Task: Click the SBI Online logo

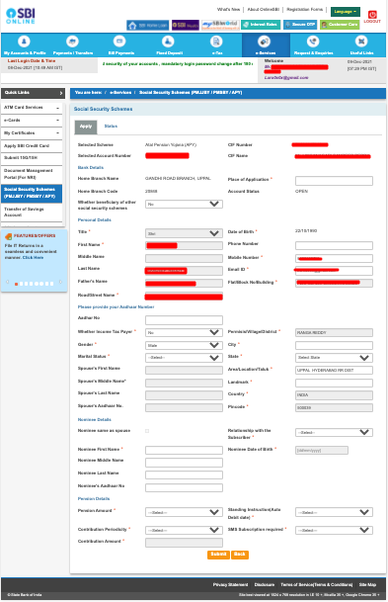Action: point(21,16)
